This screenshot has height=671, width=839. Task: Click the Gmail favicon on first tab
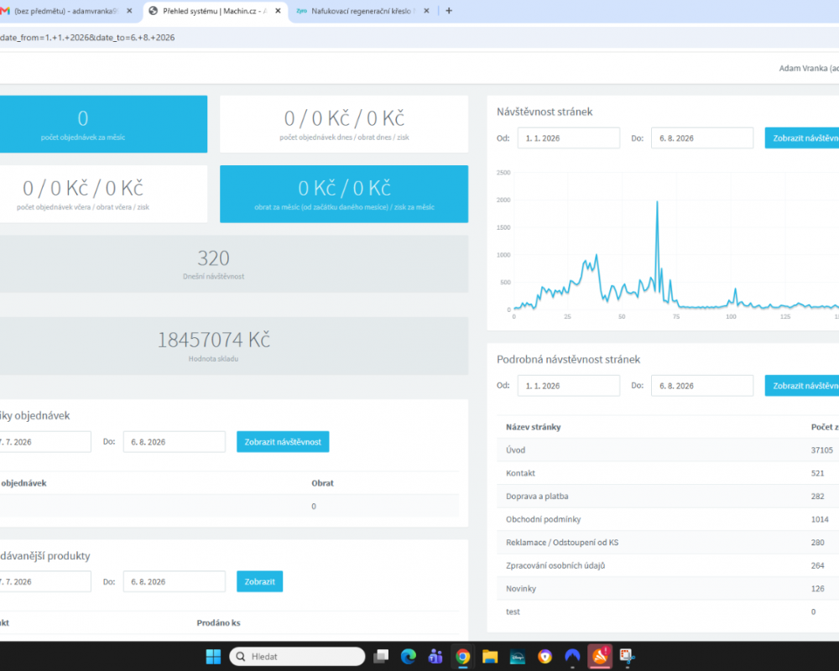click(5, 11)
